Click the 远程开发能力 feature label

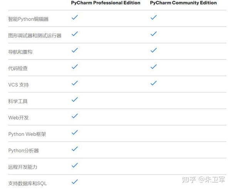(x=23, y=167)
